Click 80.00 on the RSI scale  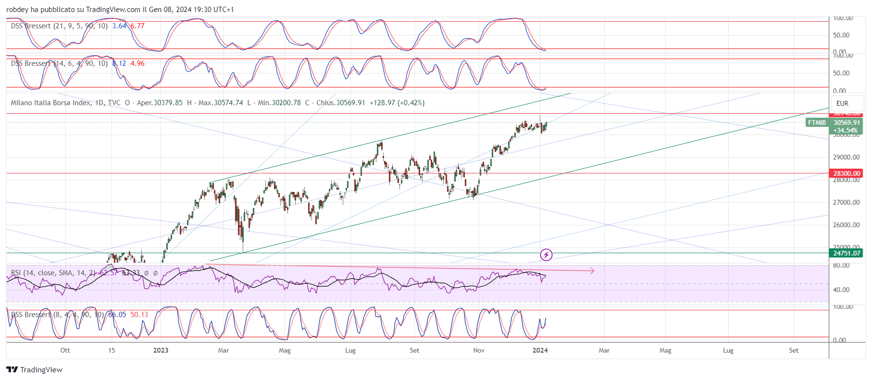(841, 265)
